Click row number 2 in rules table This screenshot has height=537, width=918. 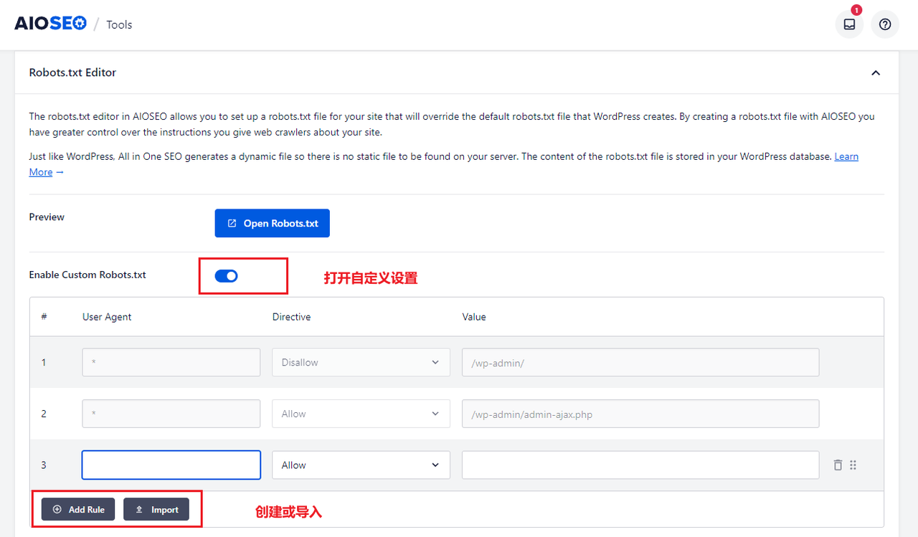pyautogui.click(x=44, y=414)
